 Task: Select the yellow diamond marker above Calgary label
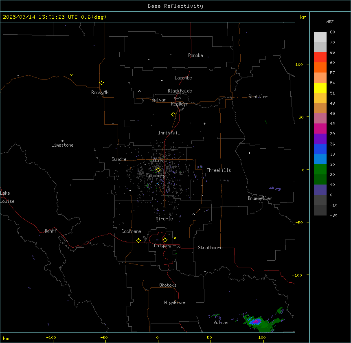(165, 240)
